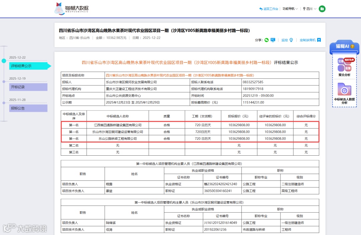Select the 评标结果公示 timeline tab
The image size is (361, 235).
tap(28, 66)
